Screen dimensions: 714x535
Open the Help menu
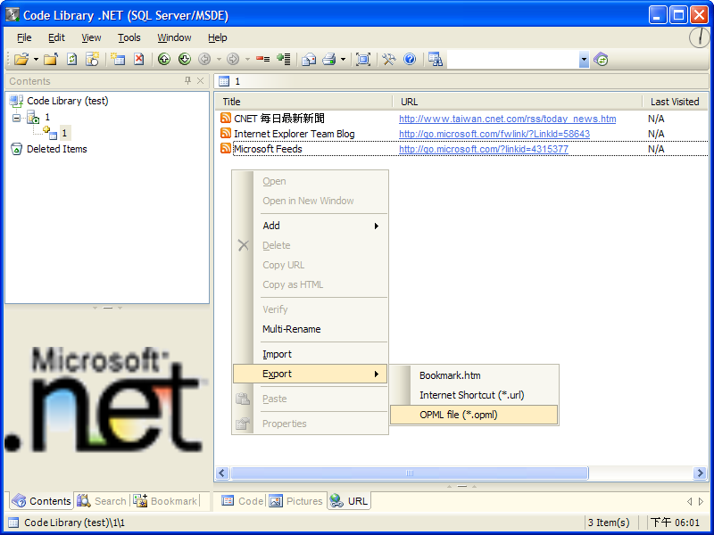217,37
